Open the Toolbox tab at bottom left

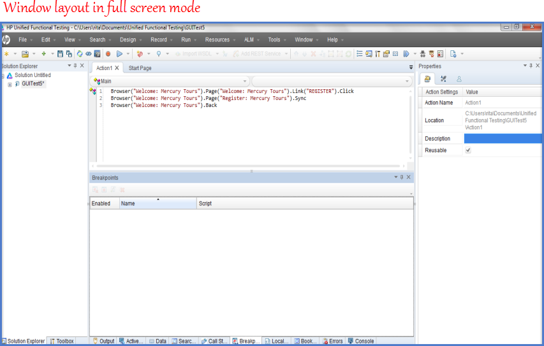[x=62, y=341]
